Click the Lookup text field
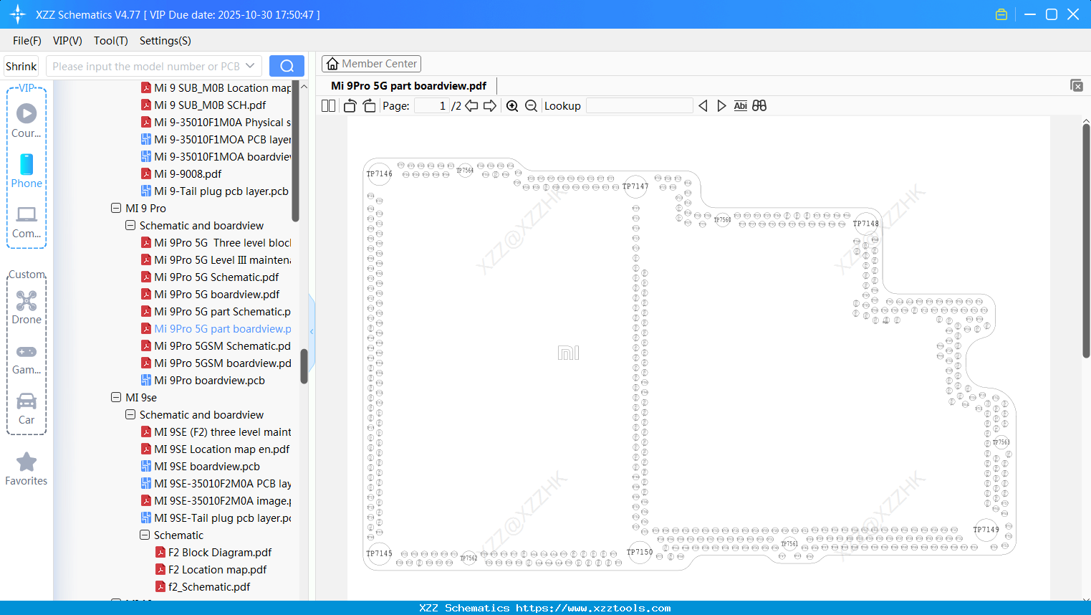This screenshot has width=1091, height=615. click(x=640, y=106)
